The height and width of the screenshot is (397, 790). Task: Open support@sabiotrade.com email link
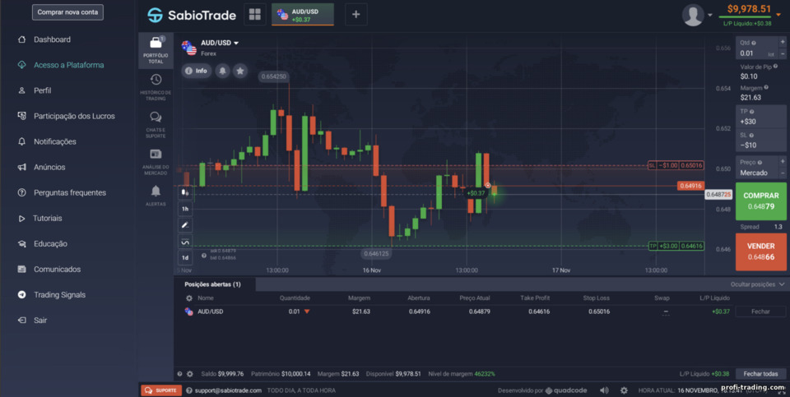228,390
